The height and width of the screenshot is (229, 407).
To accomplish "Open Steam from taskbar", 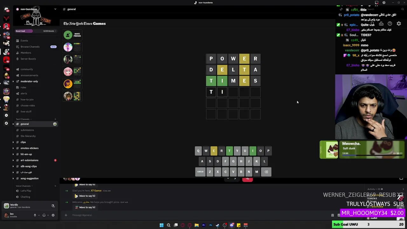I will pos(217,225).
